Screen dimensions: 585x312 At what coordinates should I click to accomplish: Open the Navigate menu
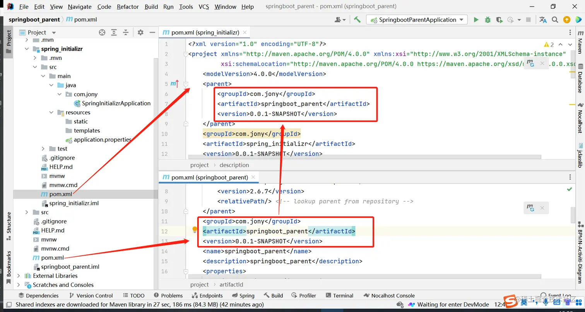(x=80, y=7)
